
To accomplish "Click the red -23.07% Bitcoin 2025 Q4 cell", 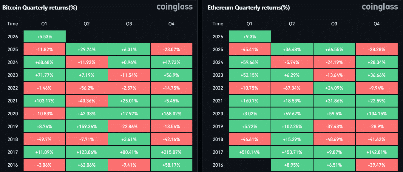I will tap(172, 50).
